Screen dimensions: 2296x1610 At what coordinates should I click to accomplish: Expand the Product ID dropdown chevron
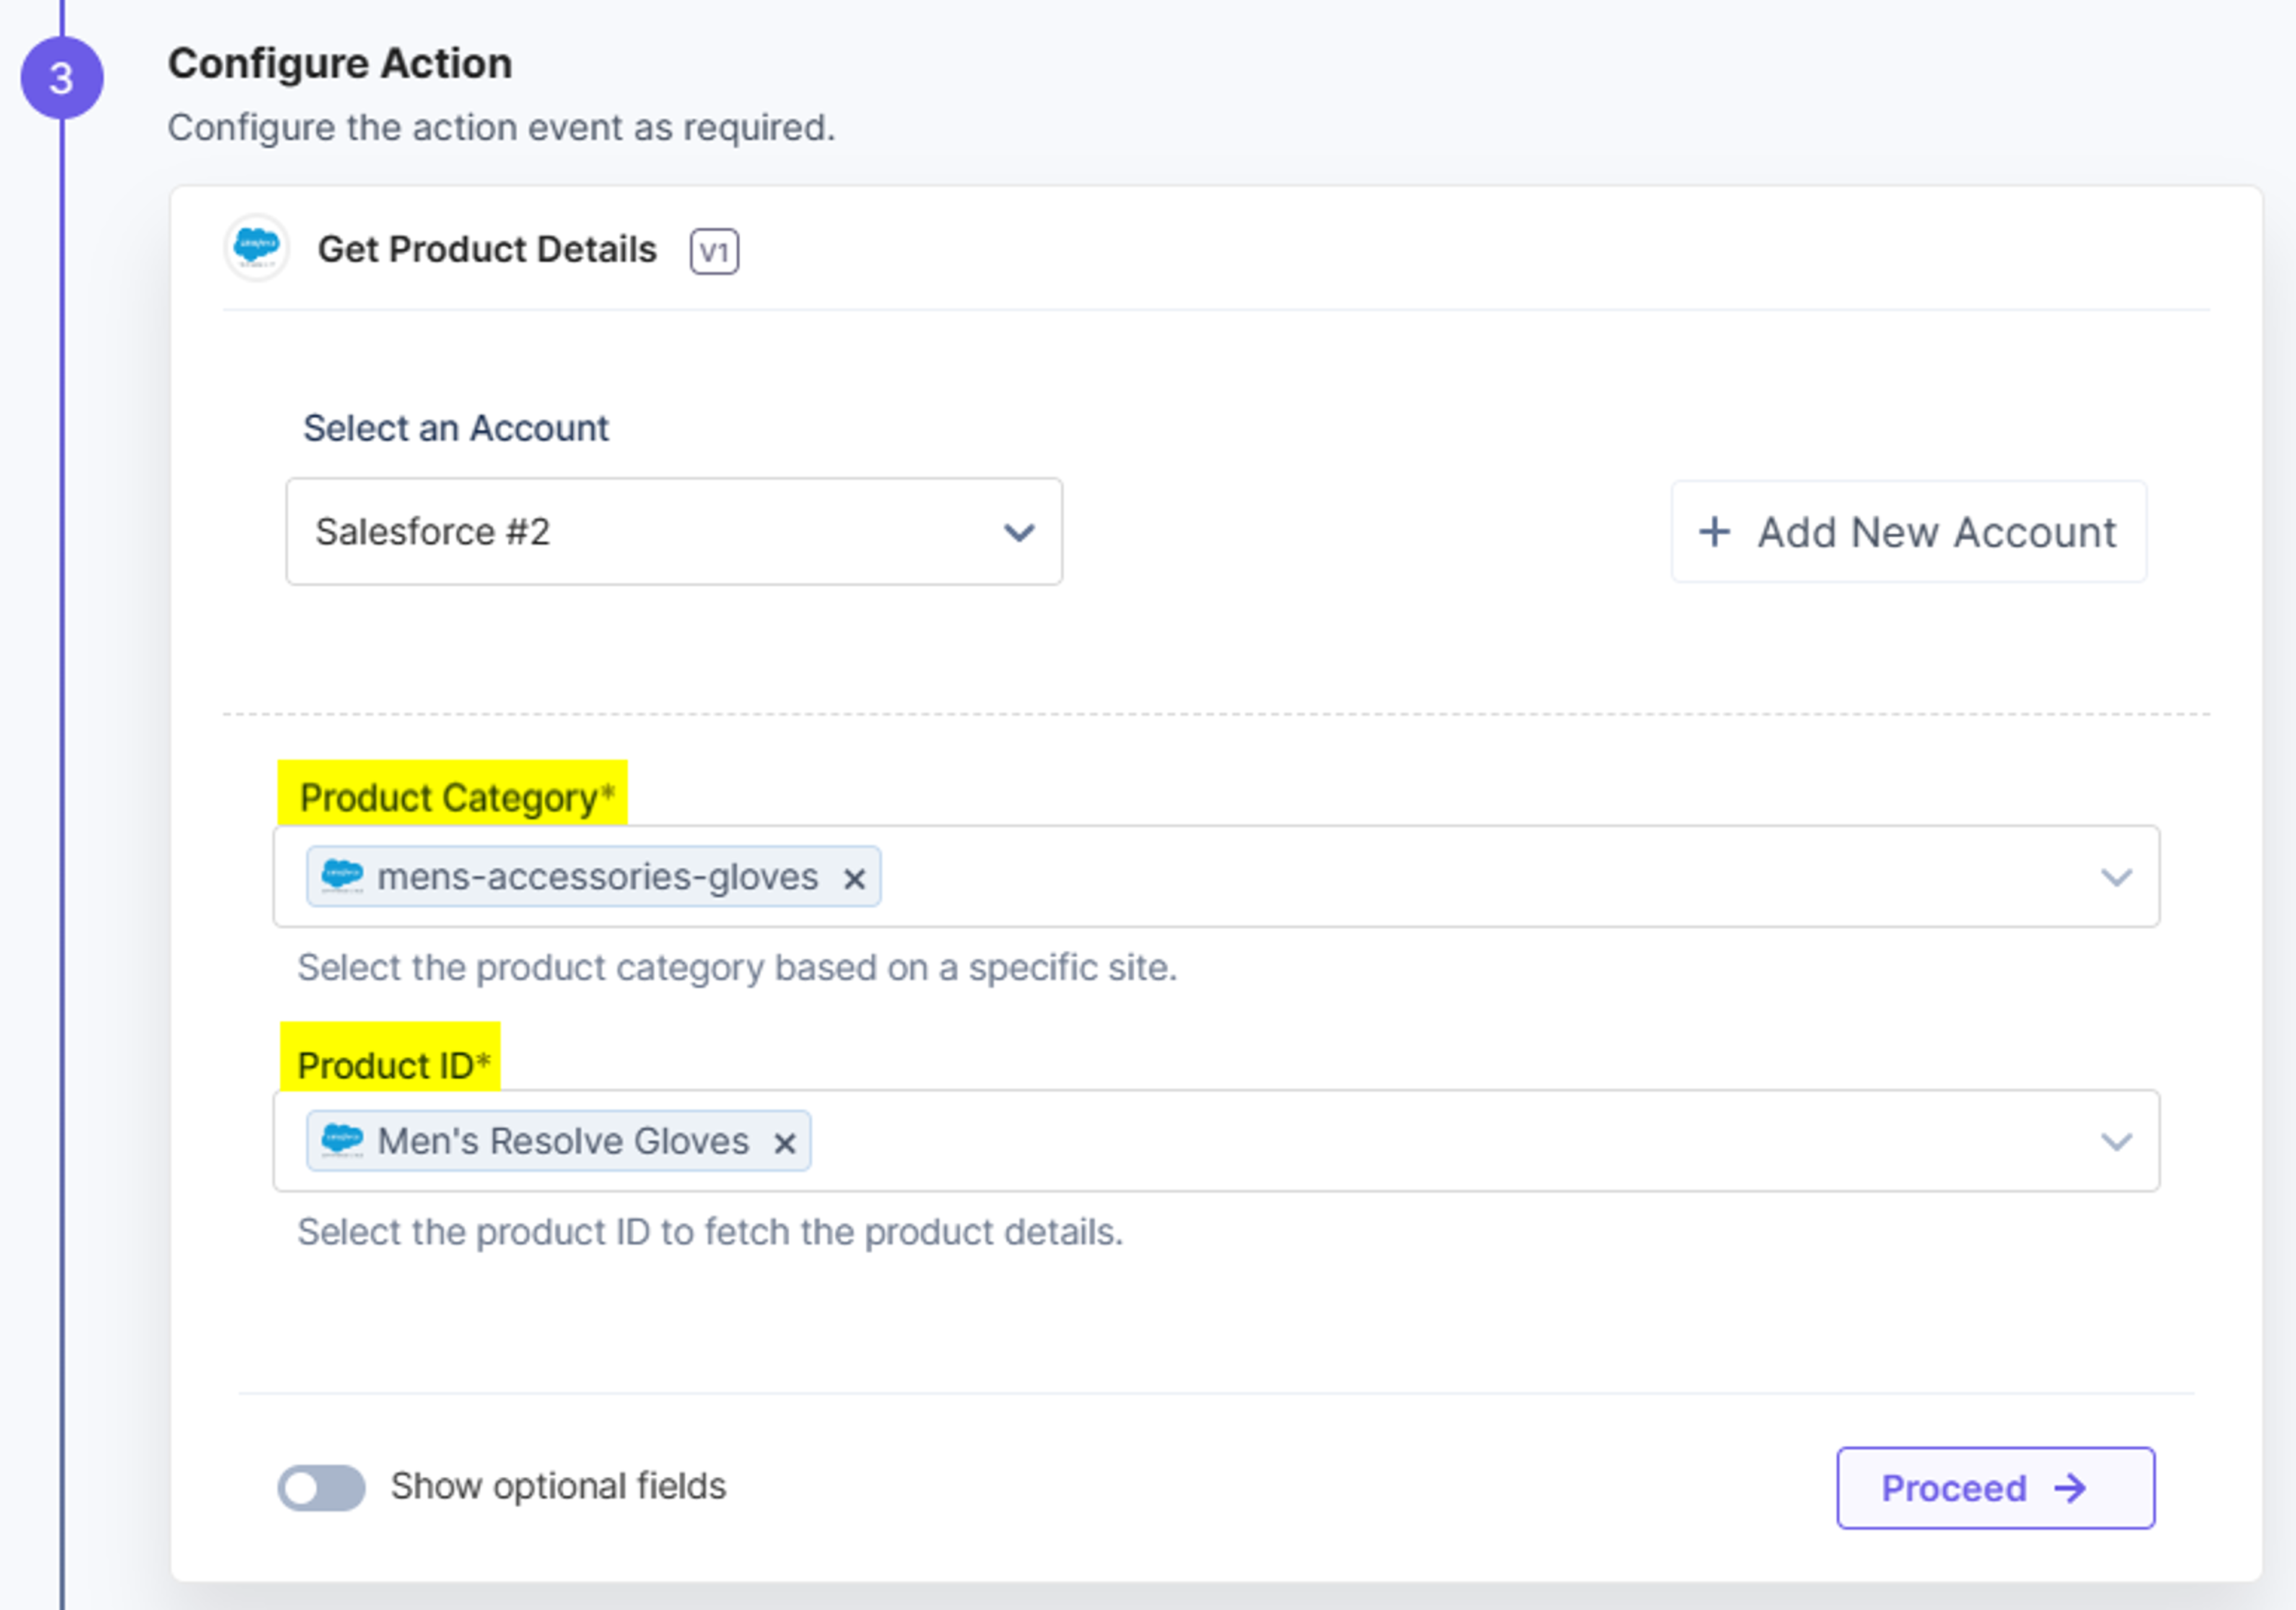coord(2116,1141)
